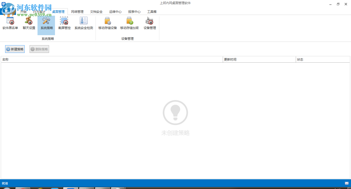Launch 系统安全检测 security detection
Screen dimensions: 351x189
click(84, 23)
